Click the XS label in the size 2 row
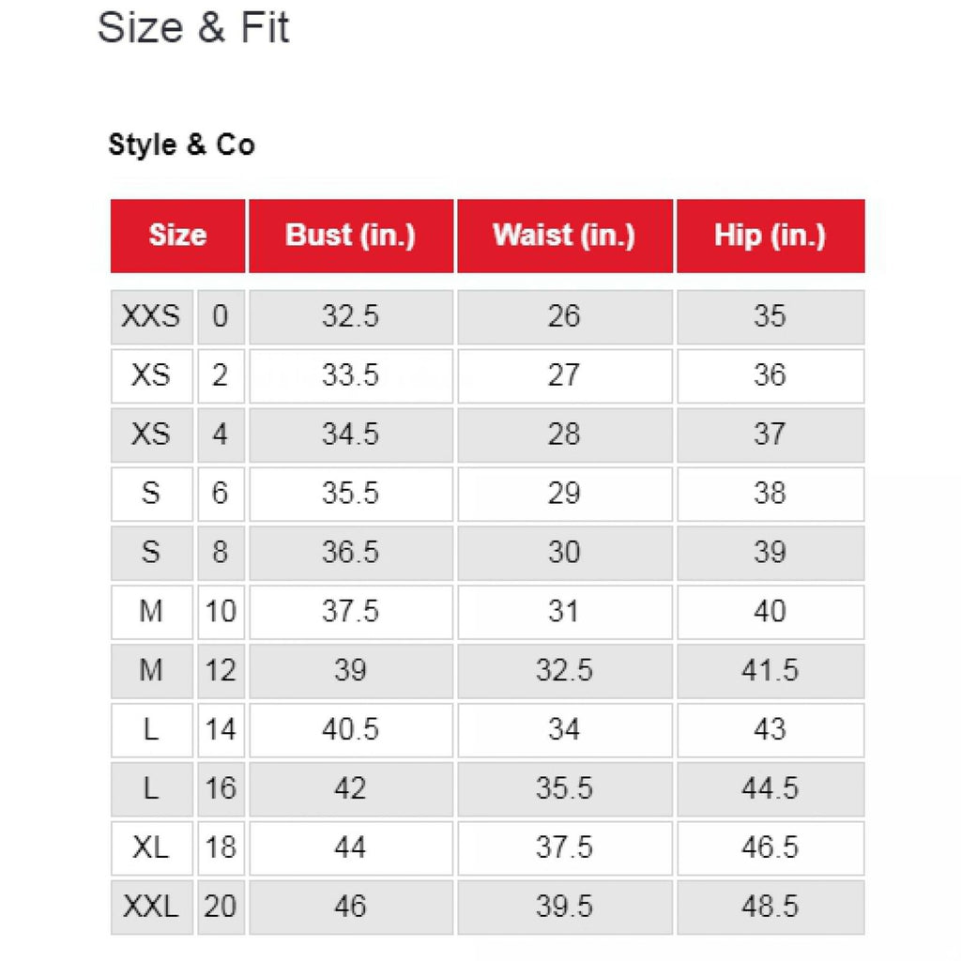The width and height of the screenshot is (961, 961). click(150, 375)
